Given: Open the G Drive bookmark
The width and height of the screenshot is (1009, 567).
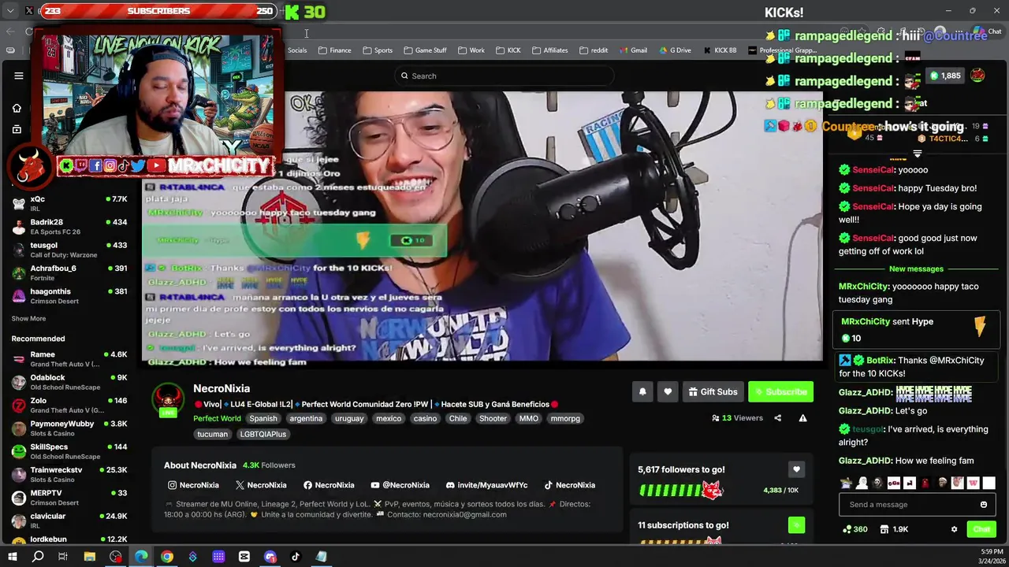Looking at the screenshot, I should tap(674, 50).
